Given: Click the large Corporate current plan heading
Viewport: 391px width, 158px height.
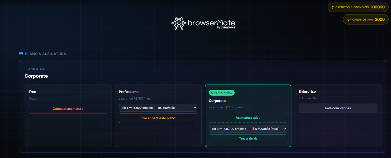Looking at the screenshot, I should tap(36, 76).
